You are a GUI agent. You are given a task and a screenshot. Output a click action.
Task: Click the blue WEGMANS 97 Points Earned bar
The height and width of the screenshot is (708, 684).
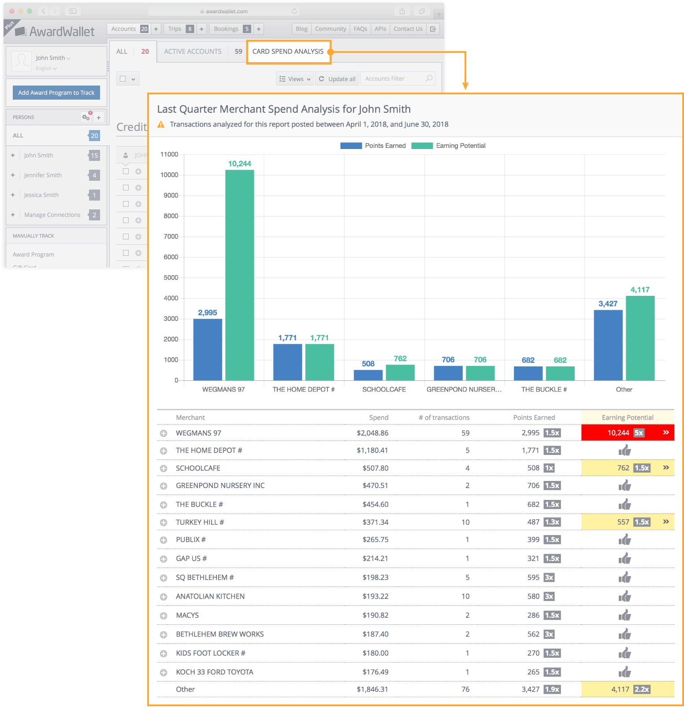coord(208,350)
